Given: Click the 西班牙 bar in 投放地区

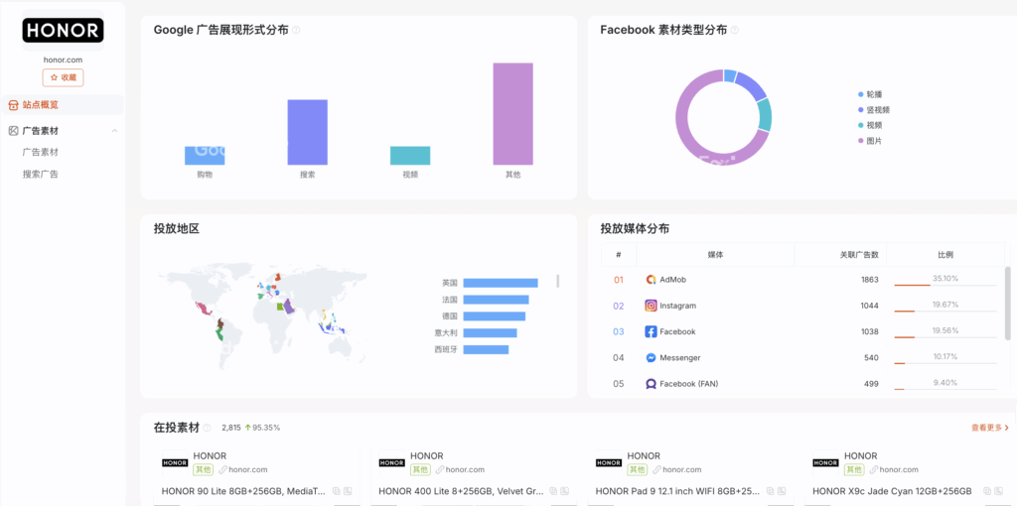Looking at the screenshot, I should point(486,350).
